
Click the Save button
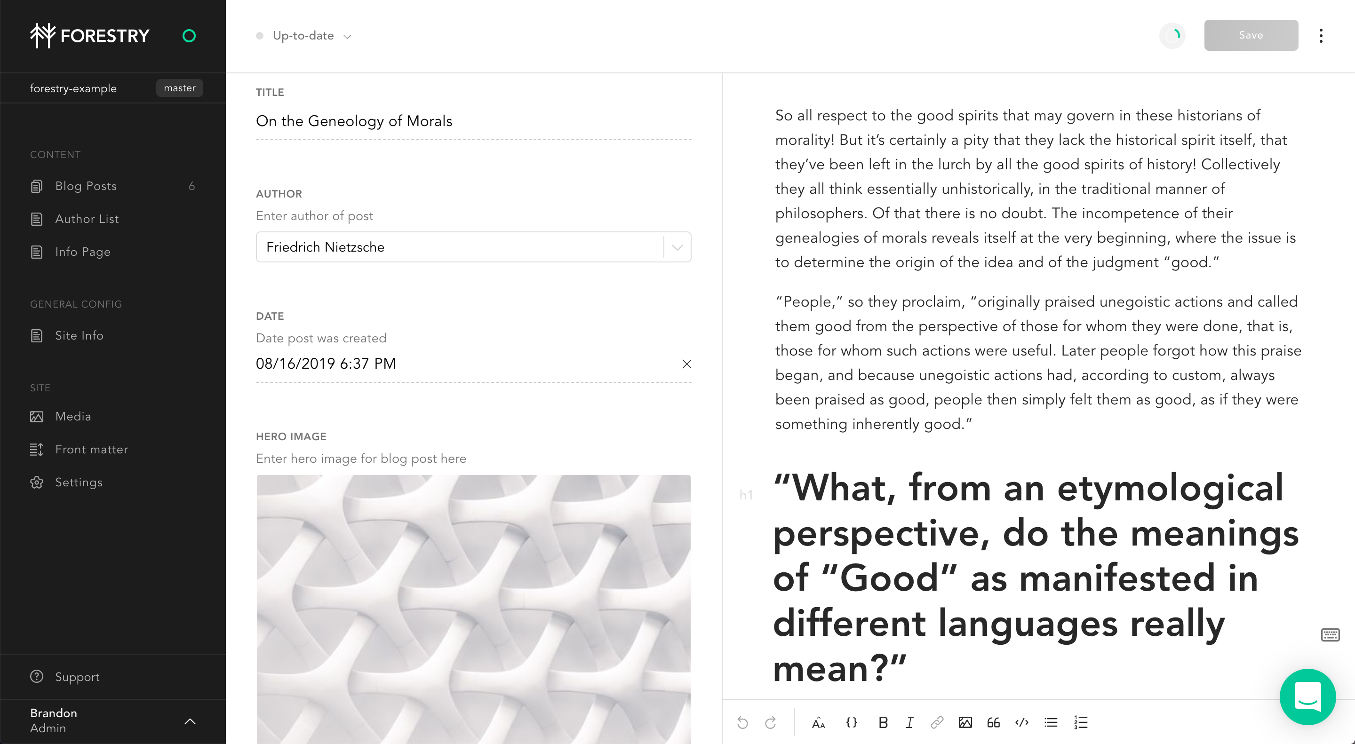(x=1251, y=35)
